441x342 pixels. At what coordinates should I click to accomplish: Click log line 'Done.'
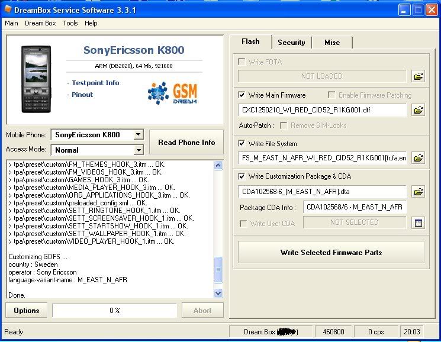point(17,295)
